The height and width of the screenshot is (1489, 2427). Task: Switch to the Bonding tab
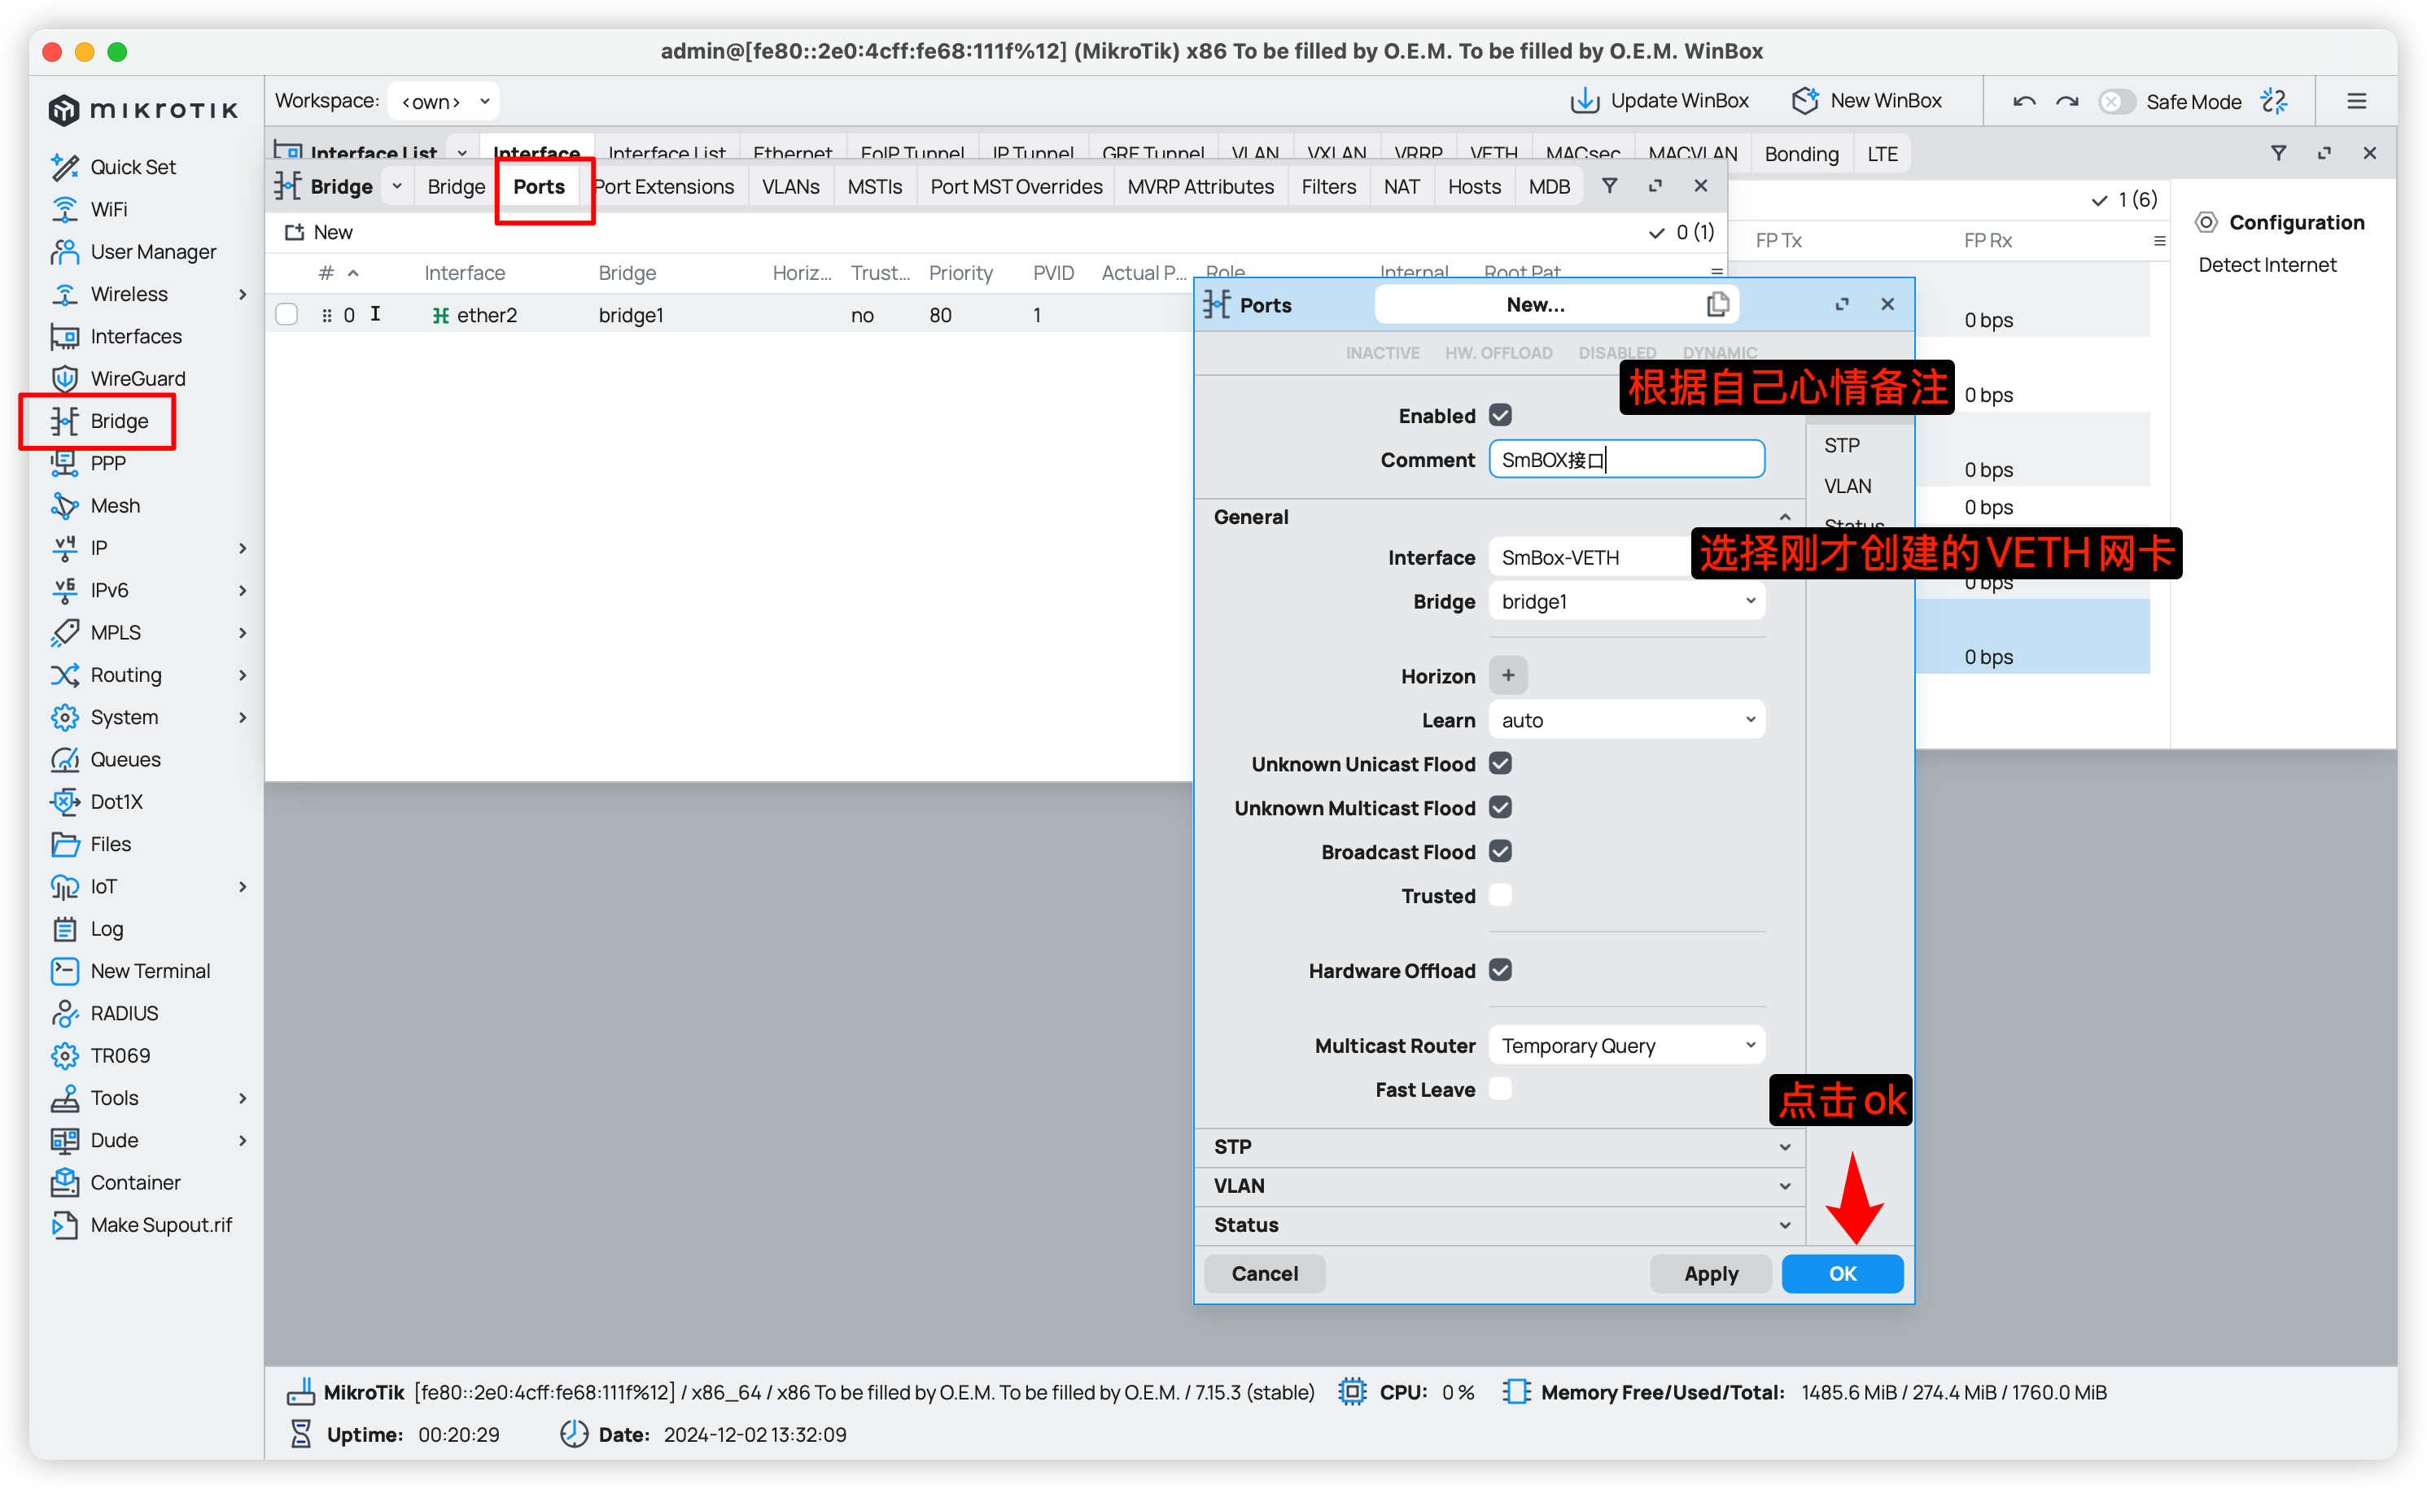point(1800,154)
